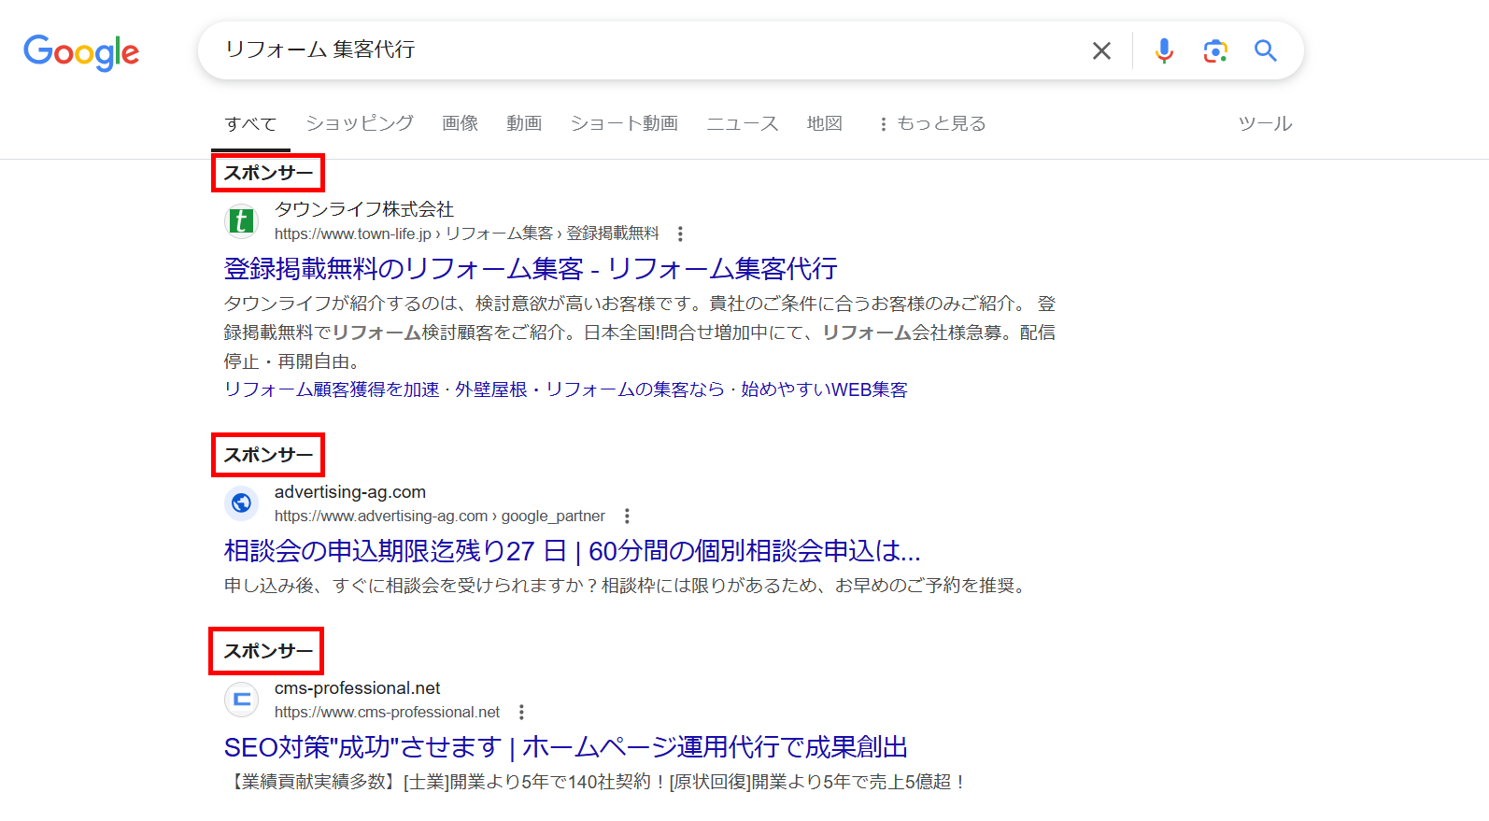The width and height of the screenshot is (1489, 821).
Task: Click the description starting 申し込み後、すぐに相談会
Action: (625, 586)
